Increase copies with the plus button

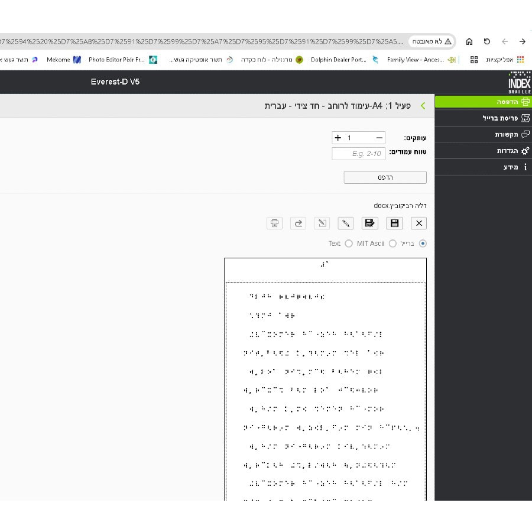coord(338,138)
